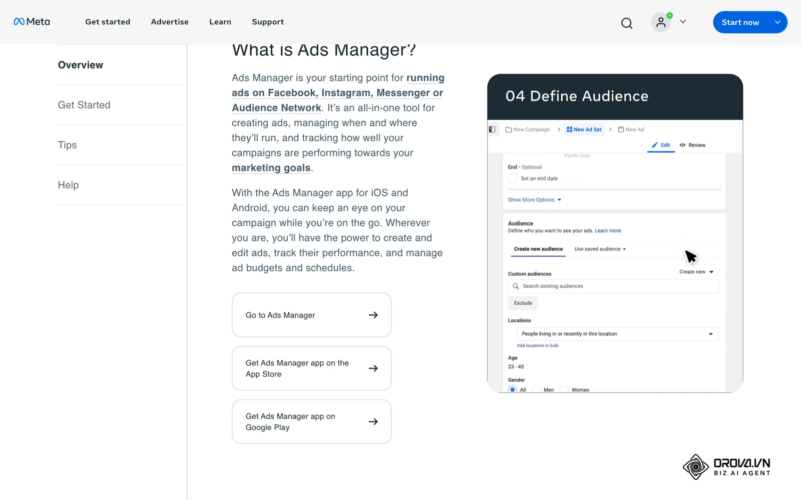Click the Meta logo
The image size is (801, 500).
(x=32, y=22)
